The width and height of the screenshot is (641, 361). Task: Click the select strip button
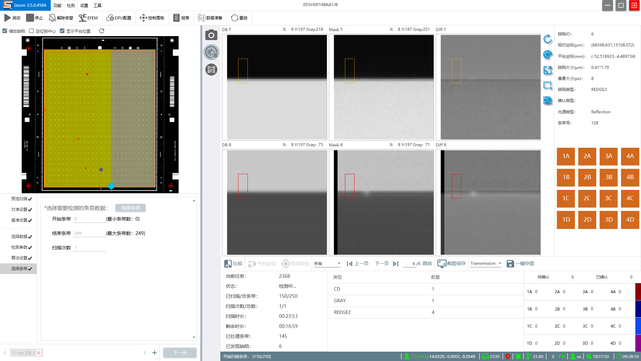[x=130, y=208]
